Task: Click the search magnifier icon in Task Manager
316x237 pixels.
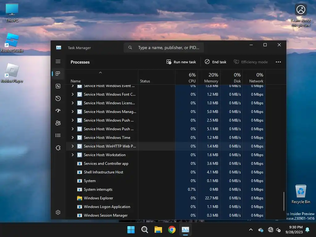Action: tap(130, 48)
